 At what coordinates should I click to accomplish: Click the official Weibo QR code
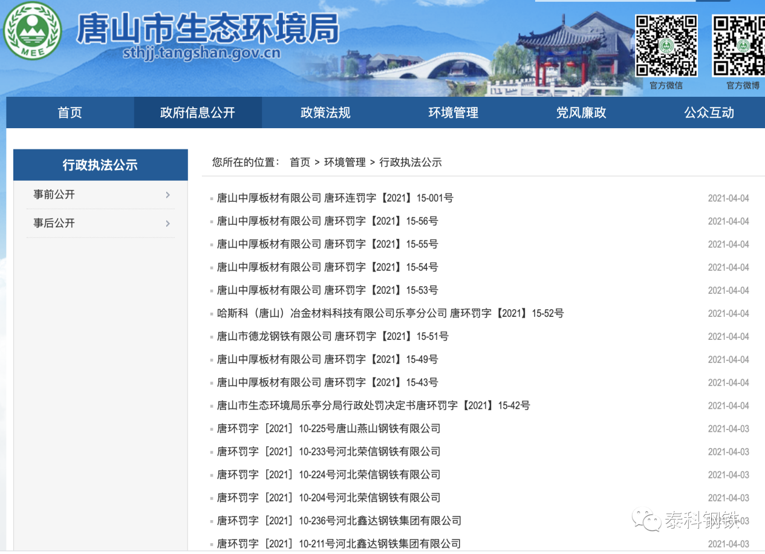coord(738,46)
